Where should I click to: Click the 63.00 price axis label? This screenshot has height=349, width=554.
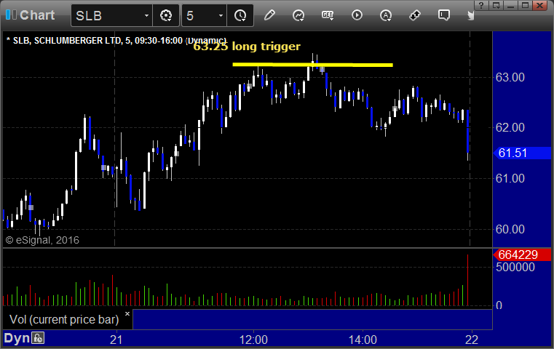click(x=510, y=77)
